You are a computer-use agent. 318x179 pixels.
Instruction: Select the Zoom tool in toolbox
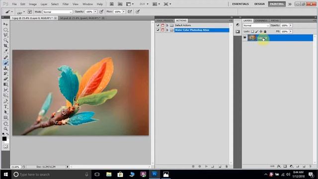[x=5, y=129]
